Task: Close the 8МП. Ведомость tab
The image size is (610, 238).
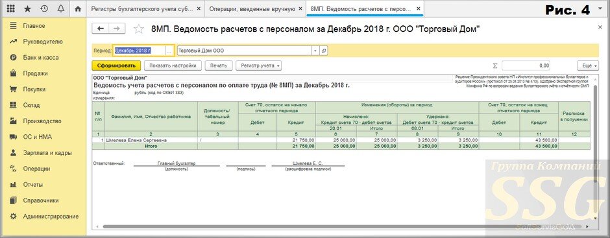Action: (418, 9)
